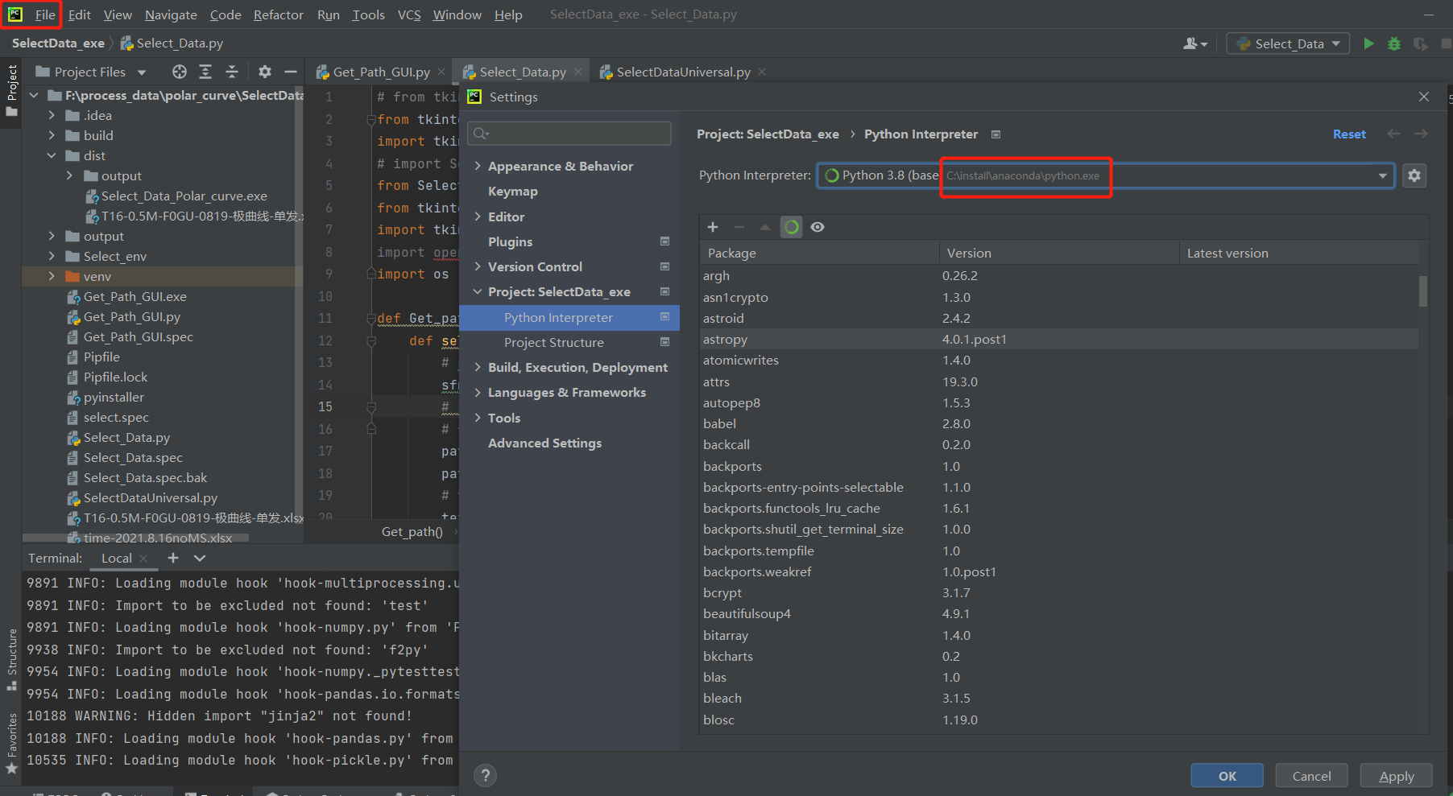Open Python Interpreter dropdown list
Viewport: 1453px width, 796px height.
click(x=1382, y=175)
